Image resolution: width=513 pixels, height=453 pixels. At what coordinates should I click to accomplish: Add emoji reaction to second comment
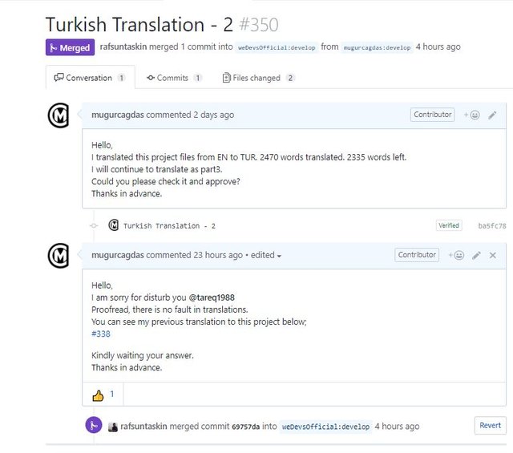pos(455,256)
